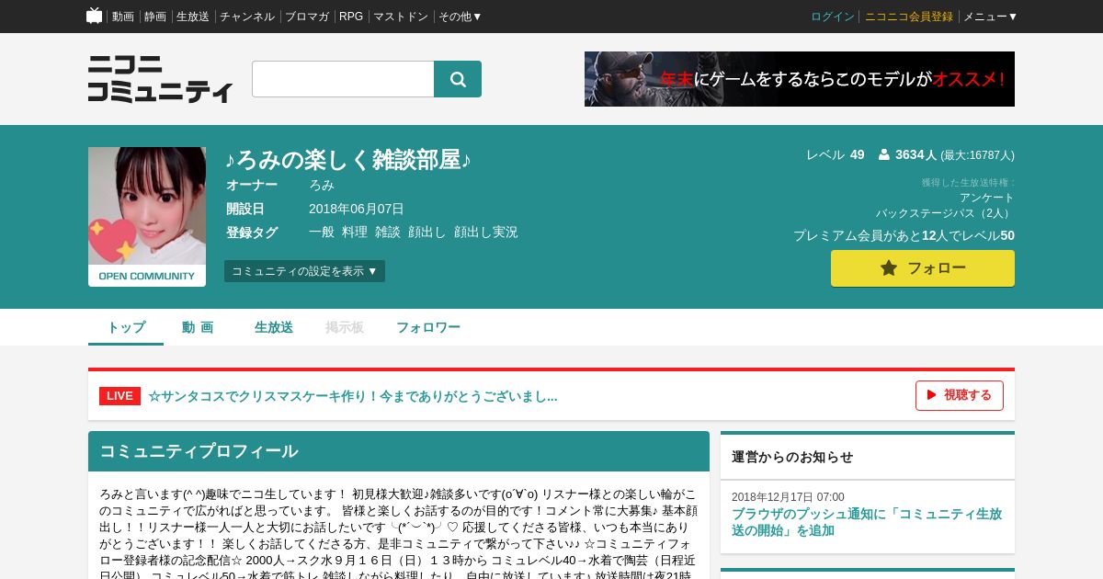Open 静画 in the top navigation
The width and height of the screenshot is (1103, 579).
[x=155, y=17]
